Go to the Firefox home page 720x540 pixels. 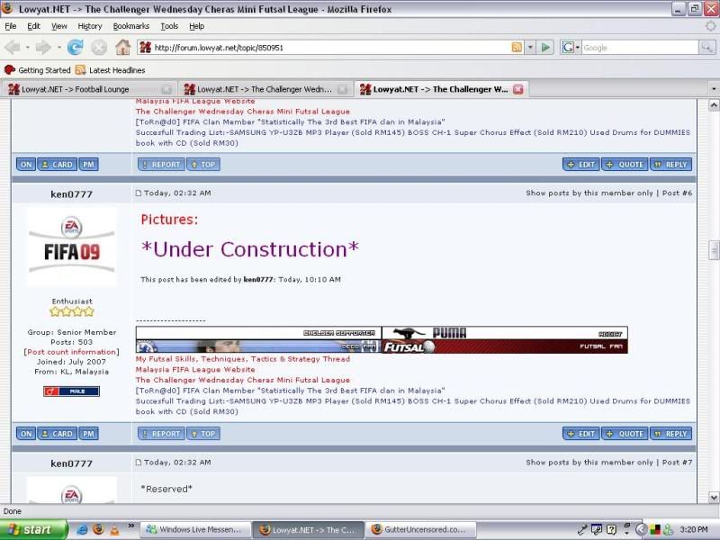[122, 47]
